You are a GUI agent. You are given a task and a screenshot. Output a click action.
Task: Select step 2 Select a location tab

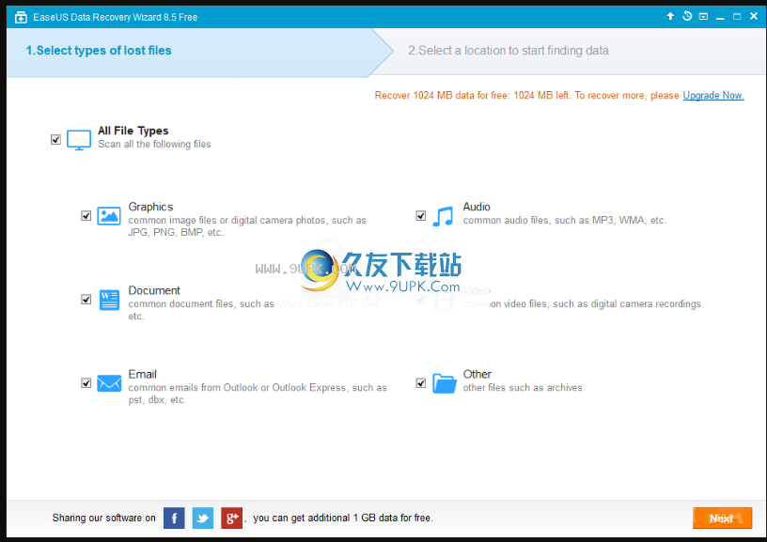tap(509, 51)
